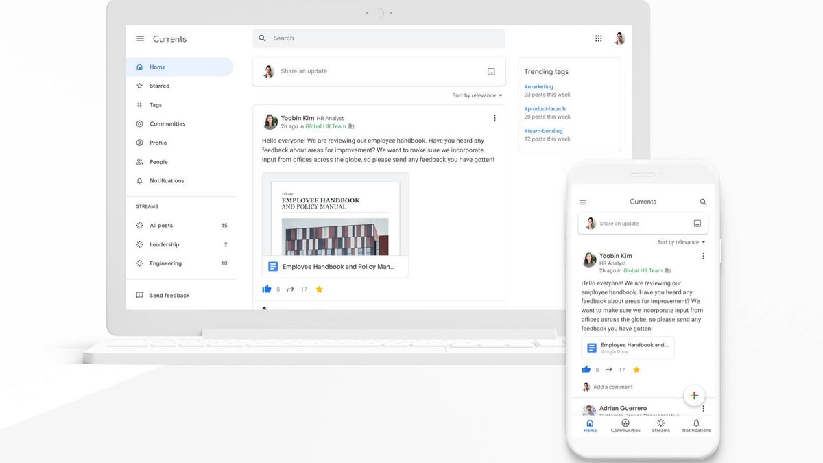The image size is (823, 463).
Task: Click the add image icon in laptop update box
Action: click(x=491, y=71)
